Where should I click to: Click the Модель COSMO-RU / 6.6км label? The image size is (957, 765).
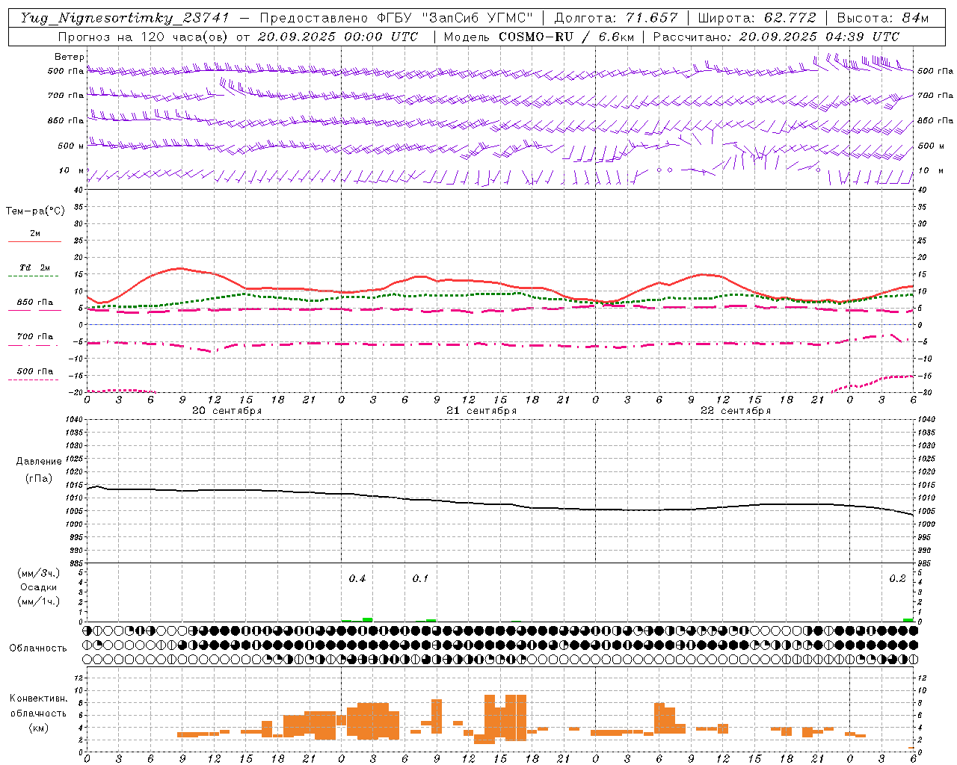tap(539, 37)
